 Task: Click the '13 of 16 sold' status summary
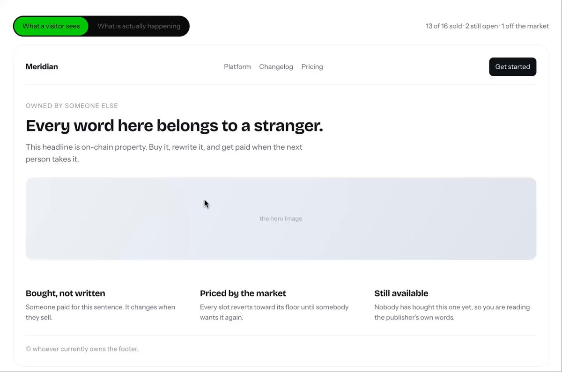click(x=444, y=26)
